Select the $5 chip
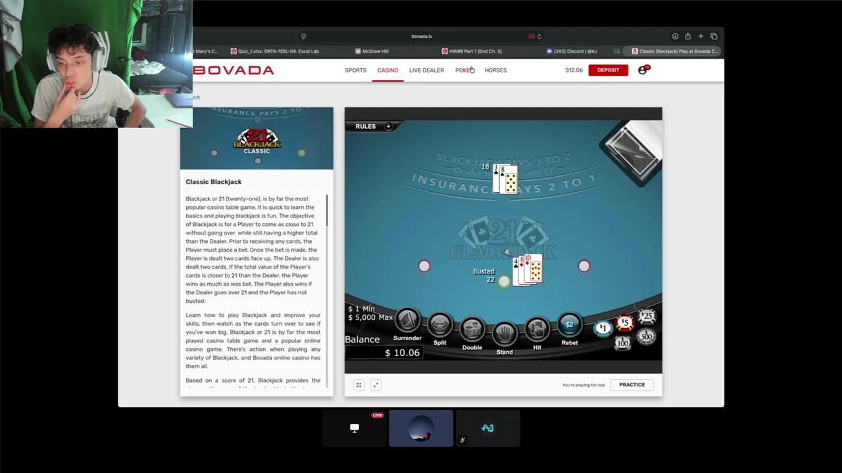Image resolution: width=842 pixels, height=473 pixels. [x=625, y=323]
